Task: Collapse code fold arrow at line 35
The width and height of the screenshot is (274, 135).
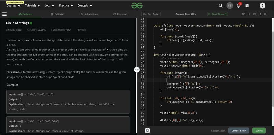Action: (x=146, y=98)
